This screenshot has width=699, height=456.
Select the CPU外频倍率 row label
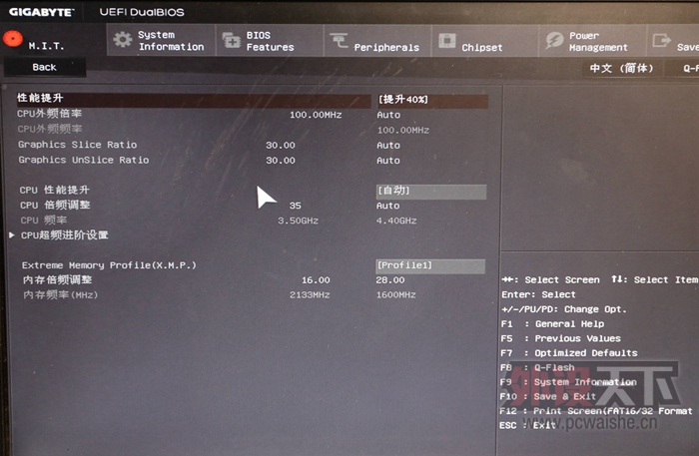tap(50, 114)
